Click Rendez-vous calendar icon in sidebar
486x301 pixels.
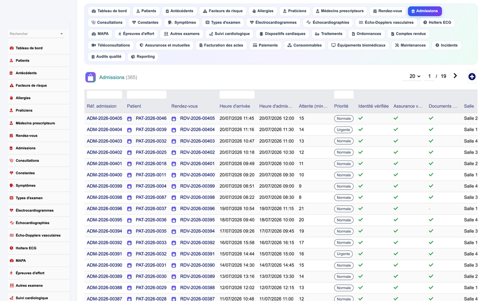(x=11, y=136)
